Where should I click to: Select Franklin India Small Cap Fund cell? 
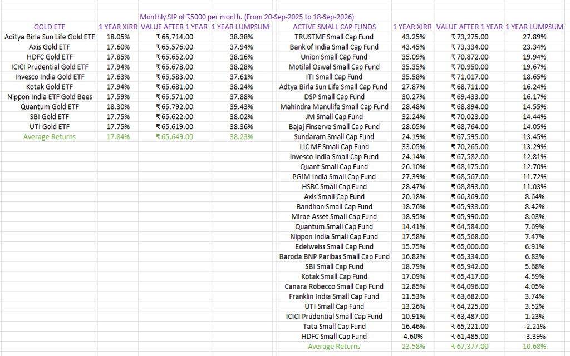(334, 297)
